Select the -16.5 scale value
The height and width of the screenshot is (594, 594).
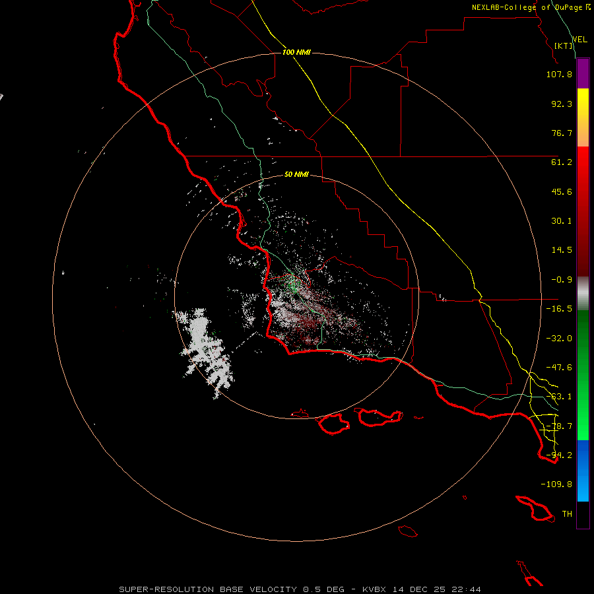559,309
